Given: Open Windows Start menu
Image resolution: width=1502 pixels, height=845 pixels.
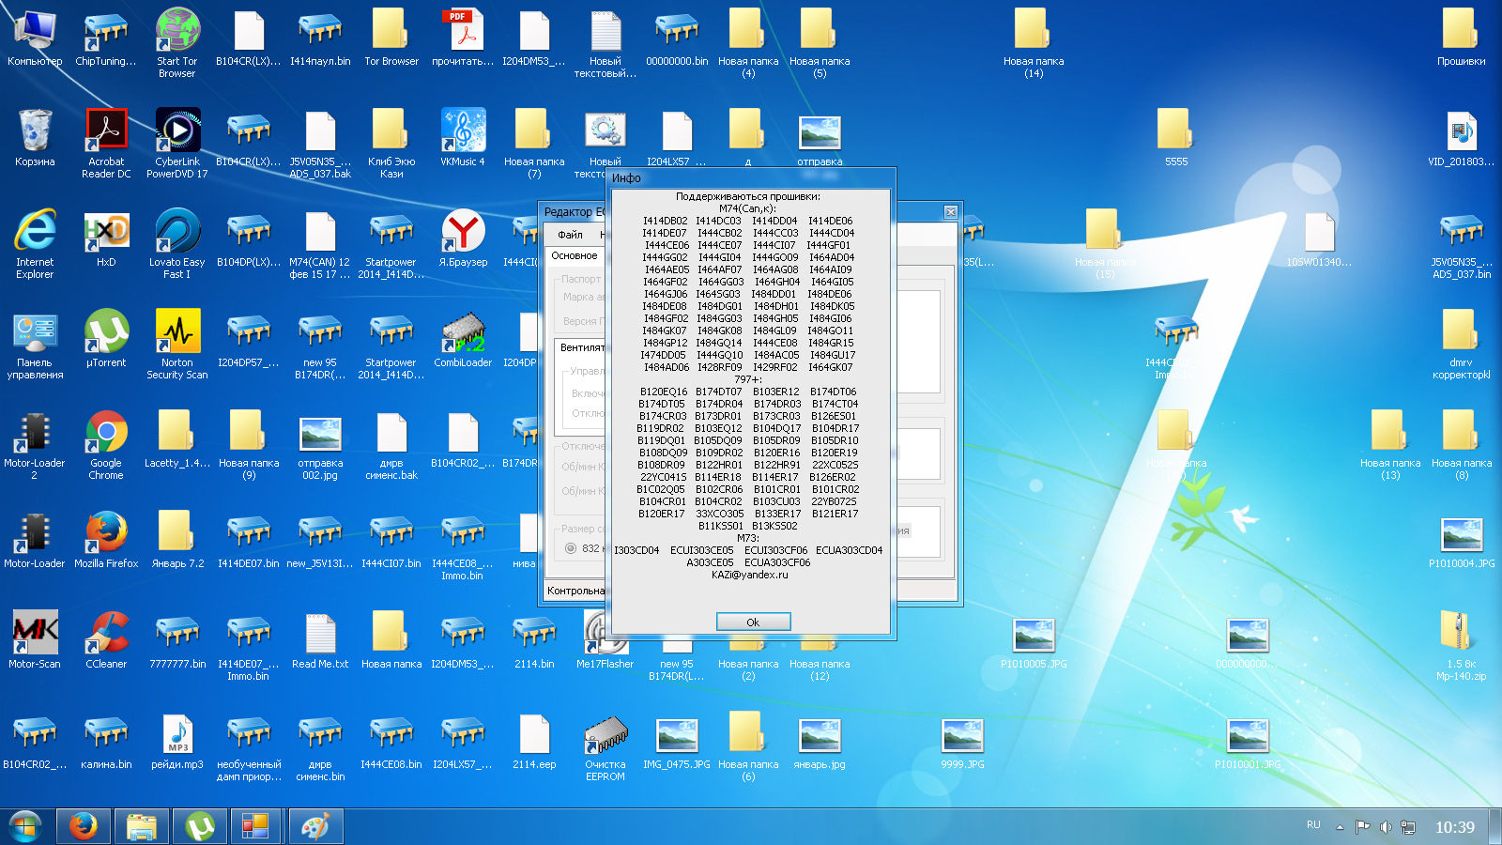Looking at the screenshot, I should pos(25,826).
